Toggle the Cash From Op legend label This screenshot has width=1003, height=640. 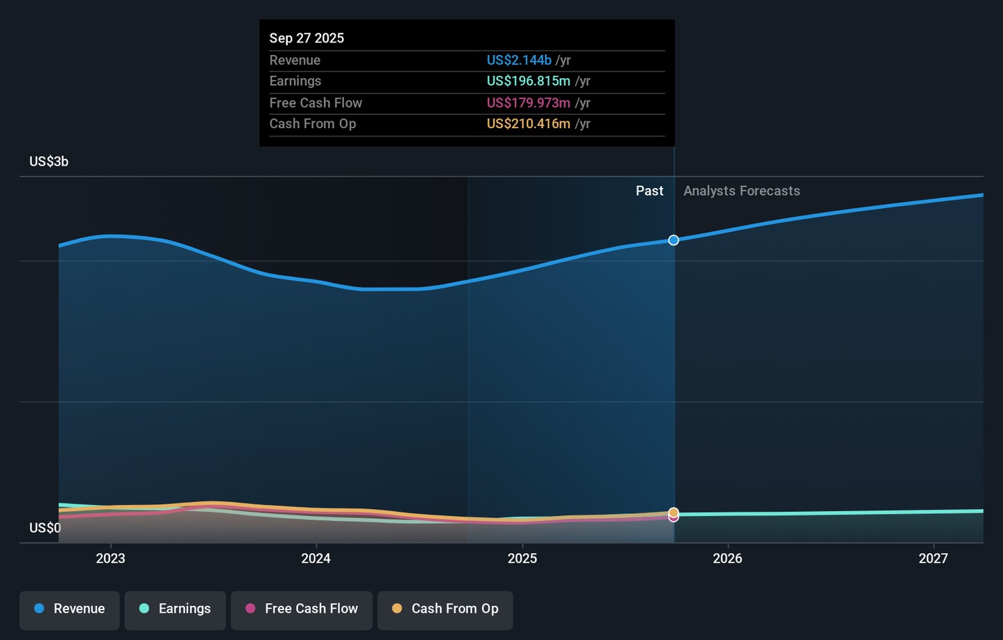coord(455,609)
